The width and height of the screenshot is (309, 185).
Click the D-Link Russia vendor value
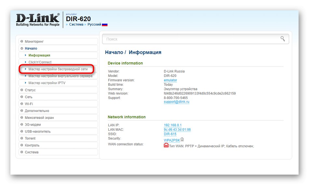pyautogui.click(x=174, y=71)
